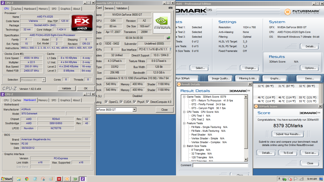Open the Notepad taskbar icon

[x=35, y=179]
